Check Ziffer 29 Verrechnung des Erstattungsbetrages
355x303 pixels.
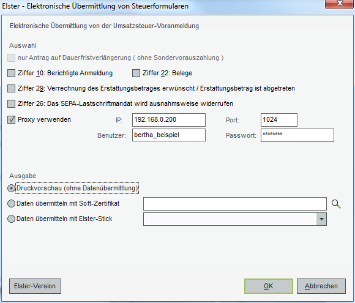click(11, 88)
